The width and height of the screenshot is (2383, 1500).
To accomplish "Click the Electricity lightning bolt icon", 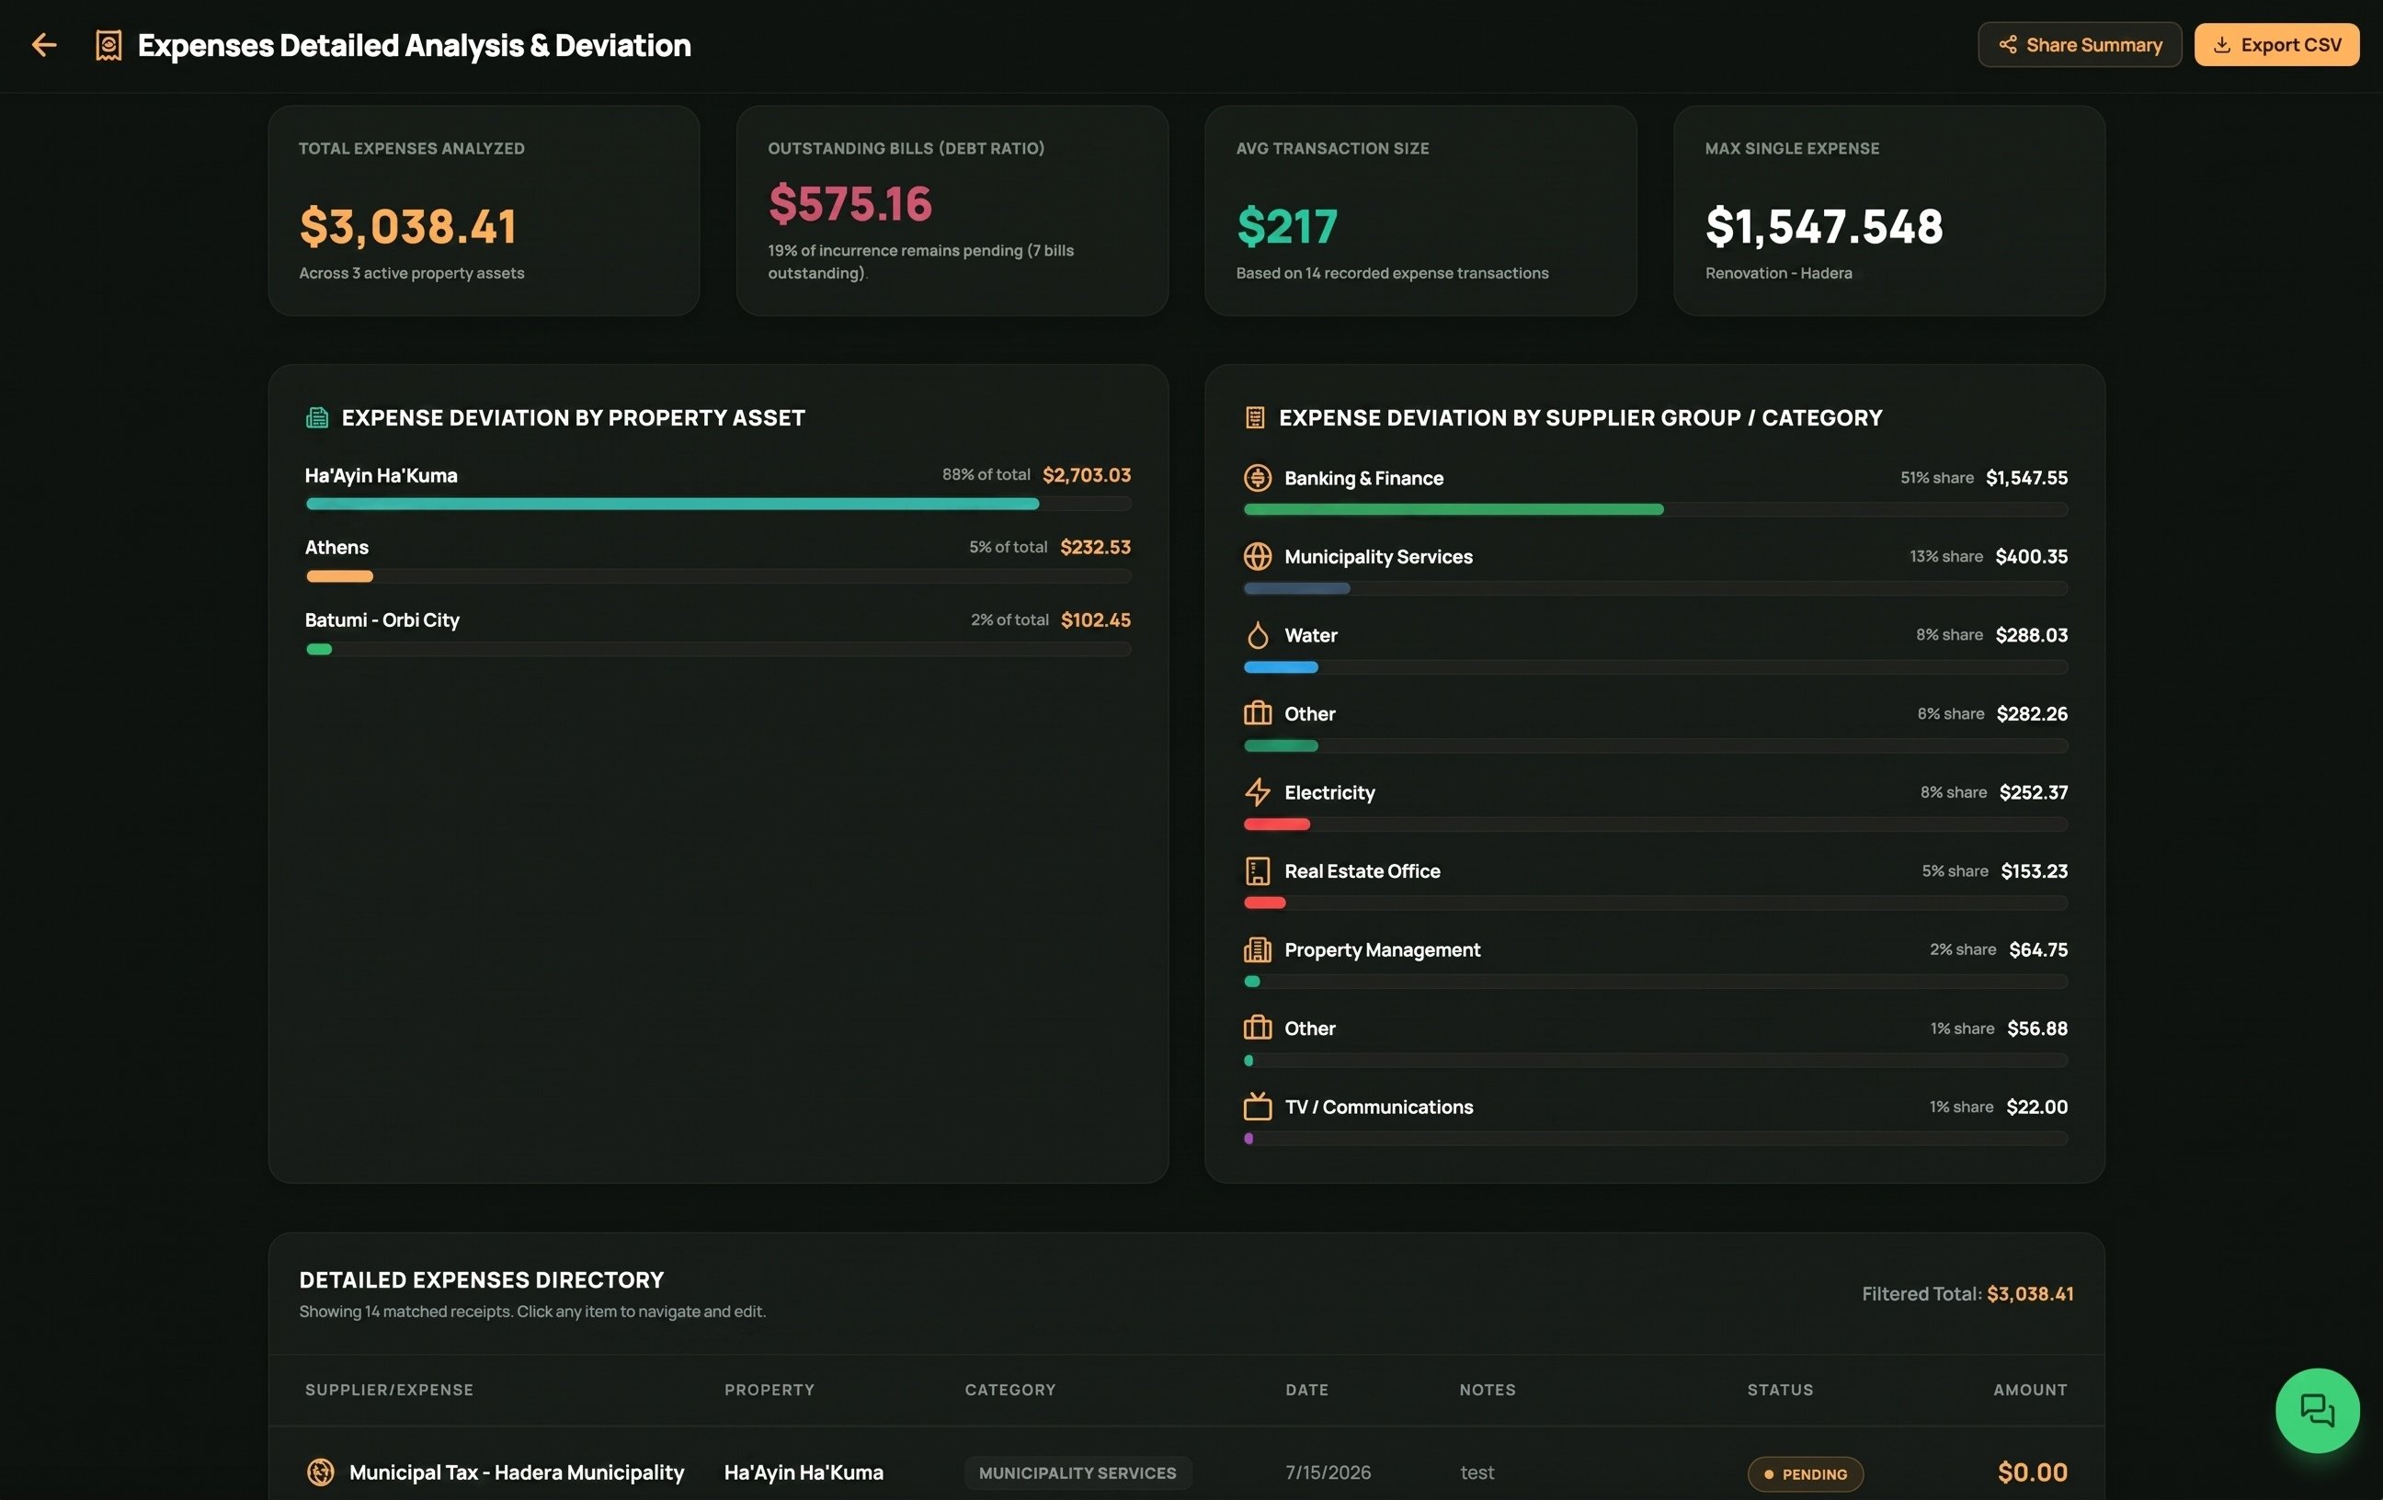I will coord(1257,792).
